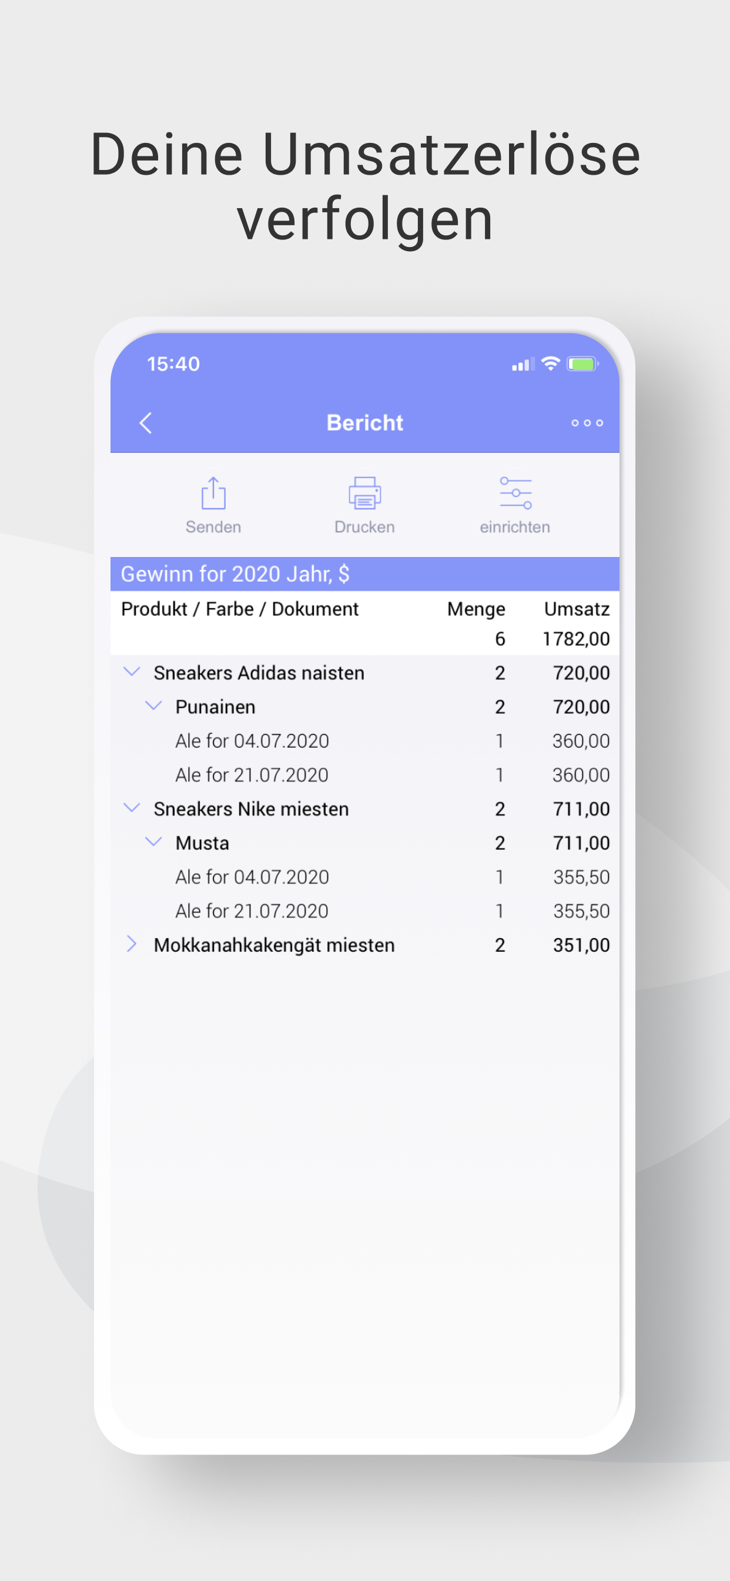730x1581 pixels.
Task: Select revenue 720,00 in Sneakers Adidas row
Action: [581, 673]
